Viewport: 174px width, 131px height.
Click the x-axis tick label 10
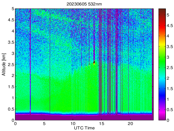(73, 124)
